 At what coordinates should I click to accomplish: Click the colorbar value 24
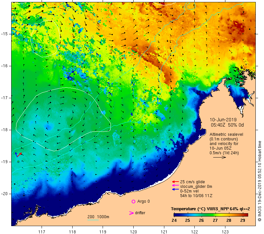174,220
